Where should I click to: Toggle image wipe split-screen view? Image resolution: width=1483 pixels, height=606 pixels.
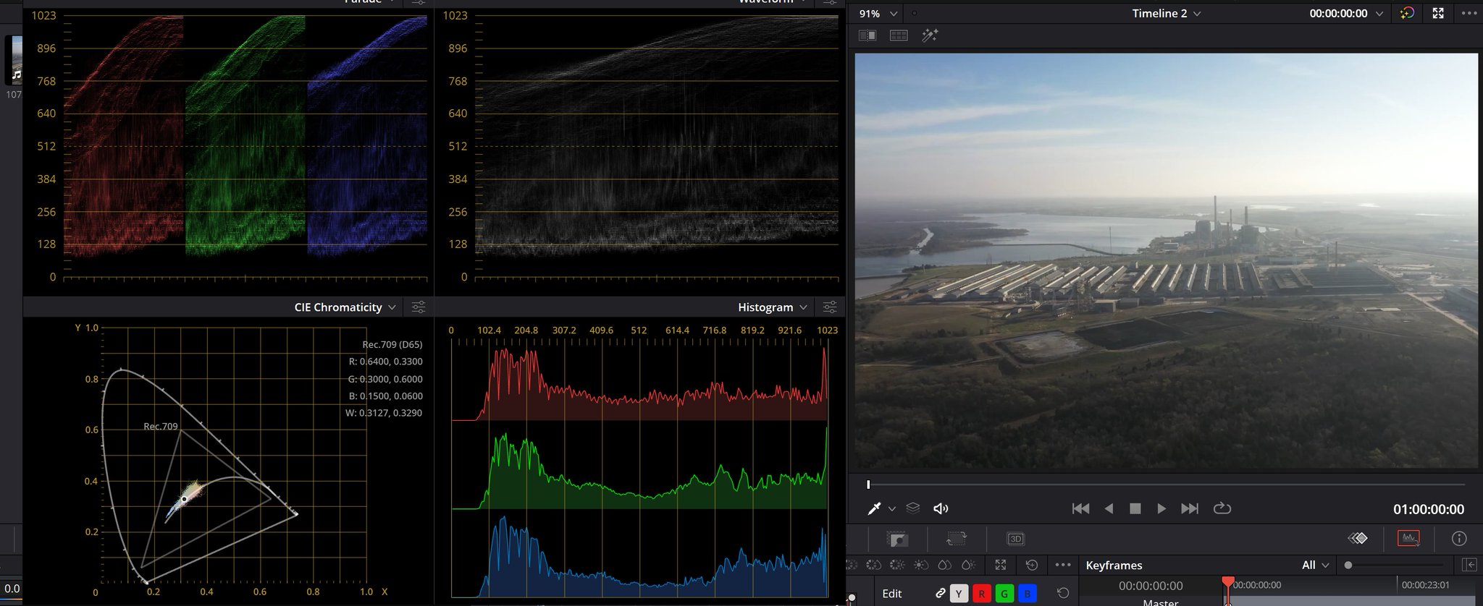[867, 35]
